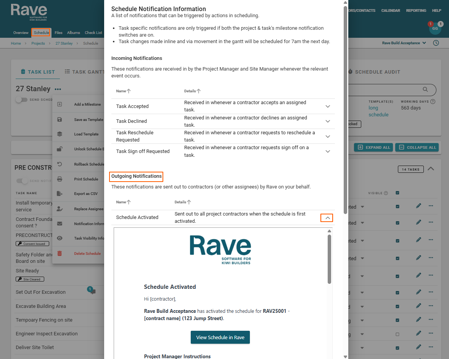Open the Projects breadcrumb link
The height and width of the screenshot is (359, 449).
[38, 43]
